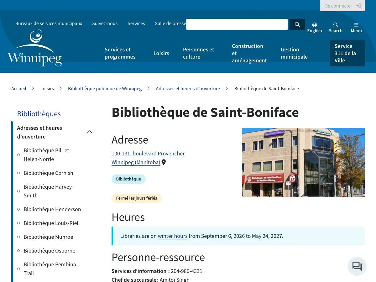The image size is (376, 282).
Task: Click the map pin beside Winnipeg (Manitoba)
Action: tap(164, 162)
